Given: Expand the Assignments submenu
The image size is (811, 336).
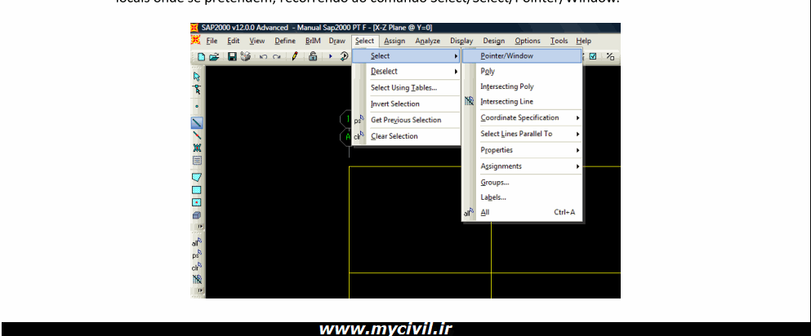Looking at the screenshot, I should (523, 166).
